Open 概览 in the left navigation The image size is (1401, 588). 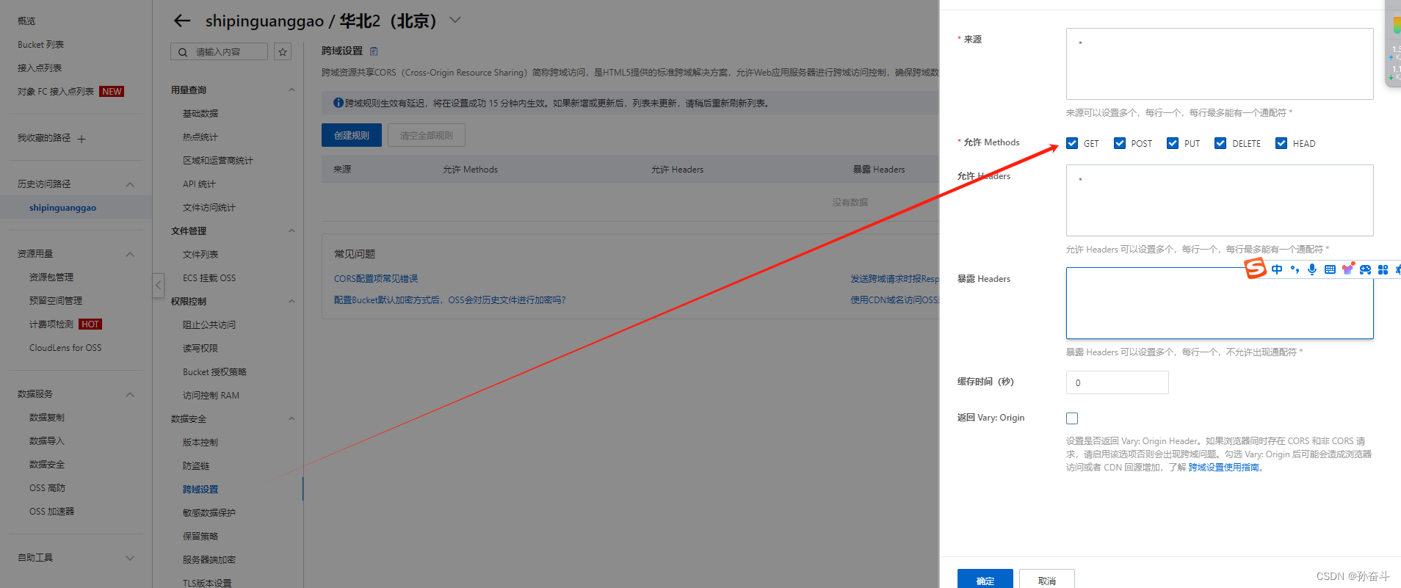pos(26,21)
